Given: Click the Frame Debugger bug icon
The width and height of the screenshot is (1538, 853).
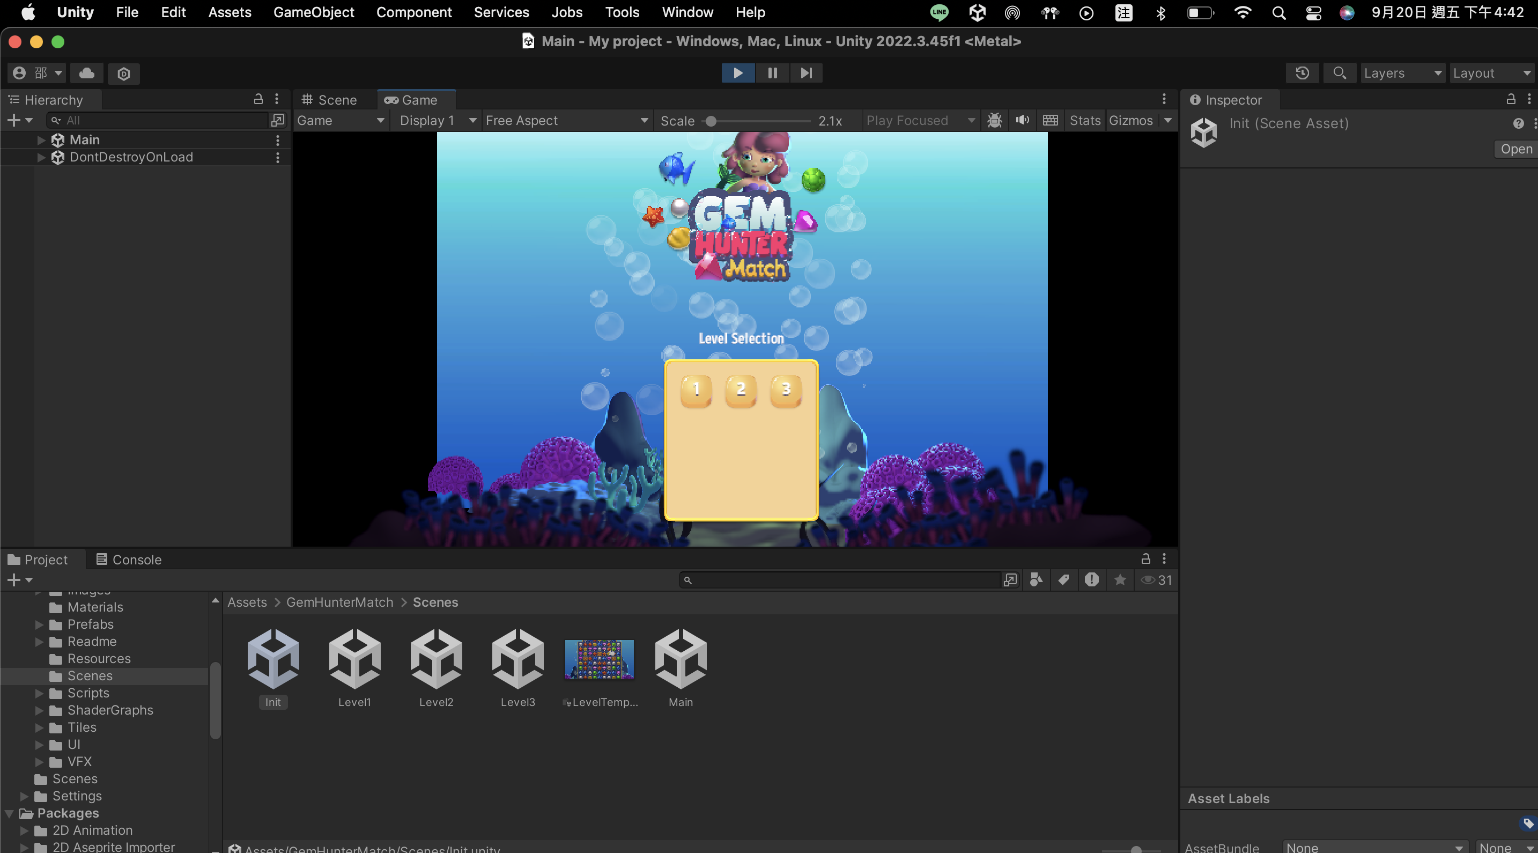Looking at the screenshot, I should tap(994, 120).
